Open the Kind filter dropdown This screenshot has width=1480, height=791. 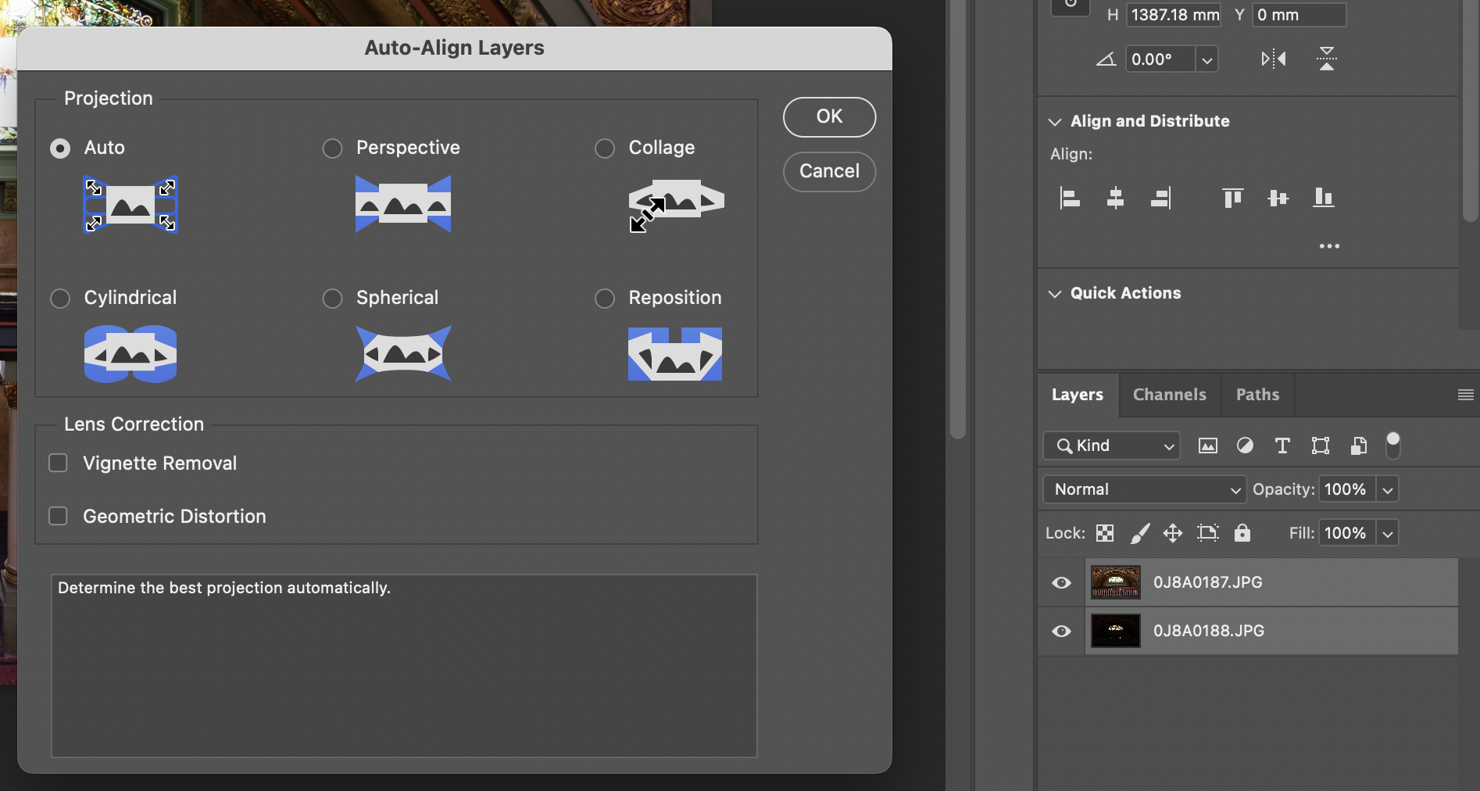1110,446
